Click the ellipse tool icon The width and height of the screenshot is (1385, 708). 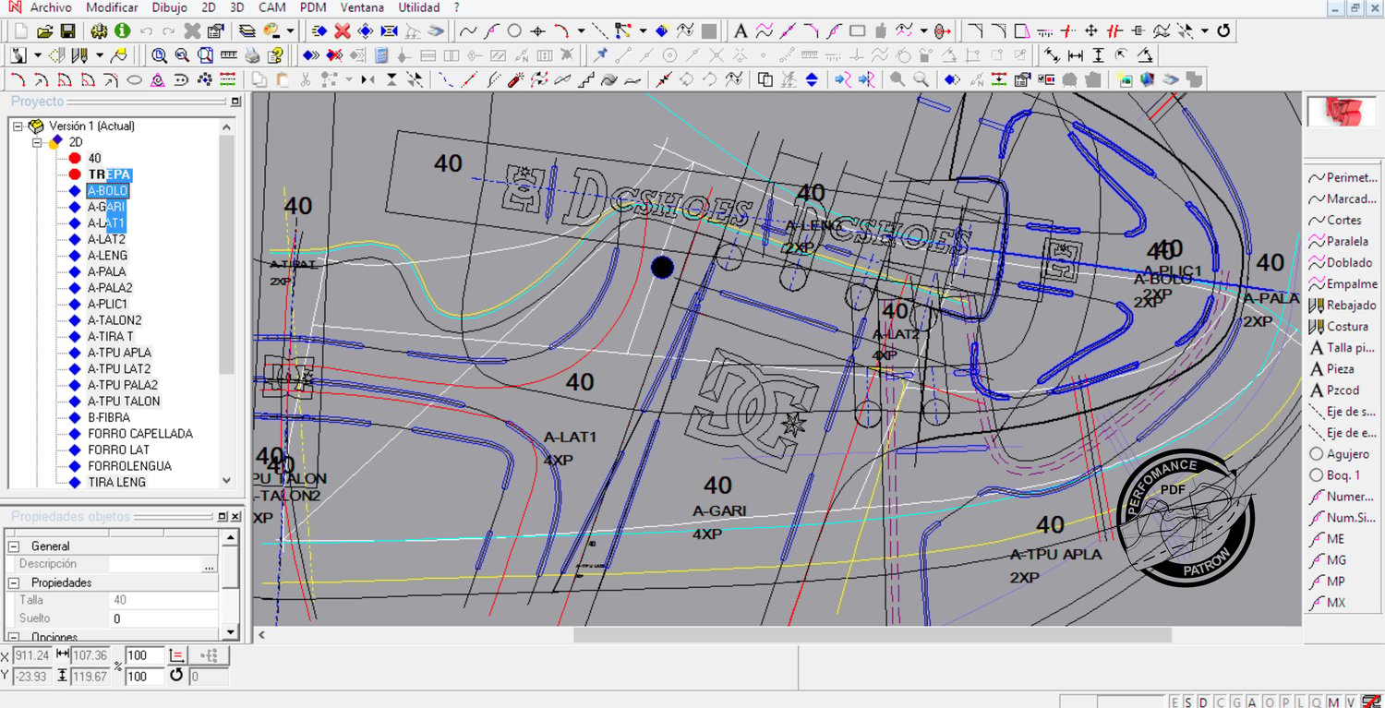(x=134, y=79)
